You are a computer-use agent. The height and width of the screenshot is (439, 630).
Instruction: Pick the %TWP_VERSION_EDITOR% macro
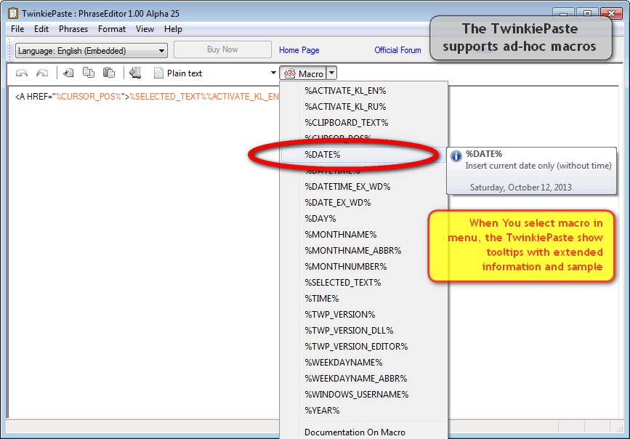(x=363, y=347)
